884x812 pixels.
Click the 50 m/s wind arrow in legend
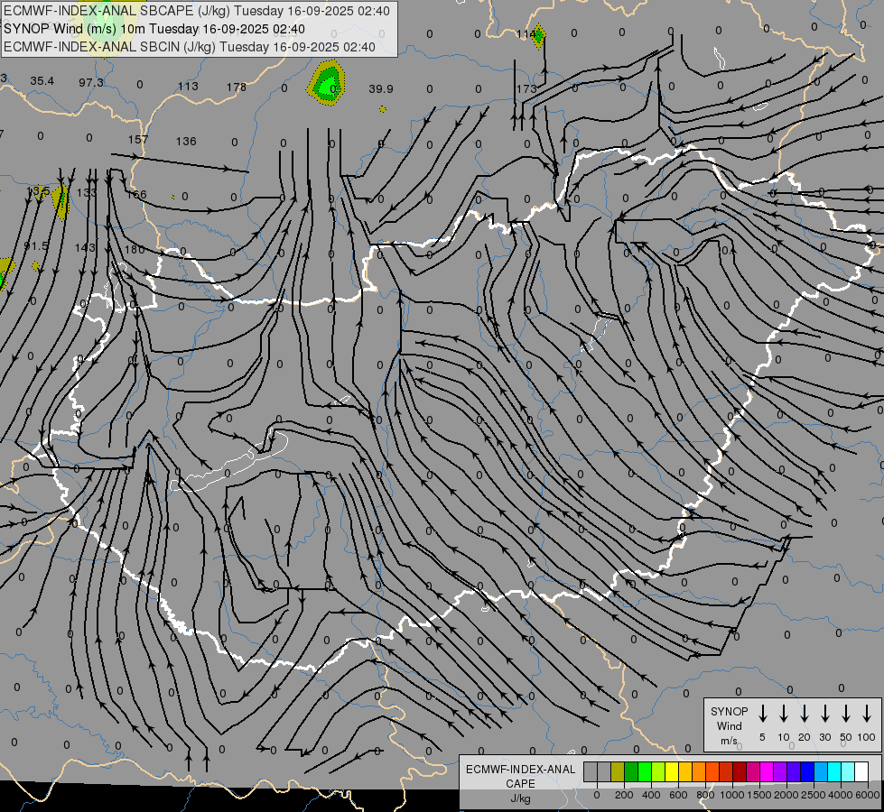click(x=846, y=714)
